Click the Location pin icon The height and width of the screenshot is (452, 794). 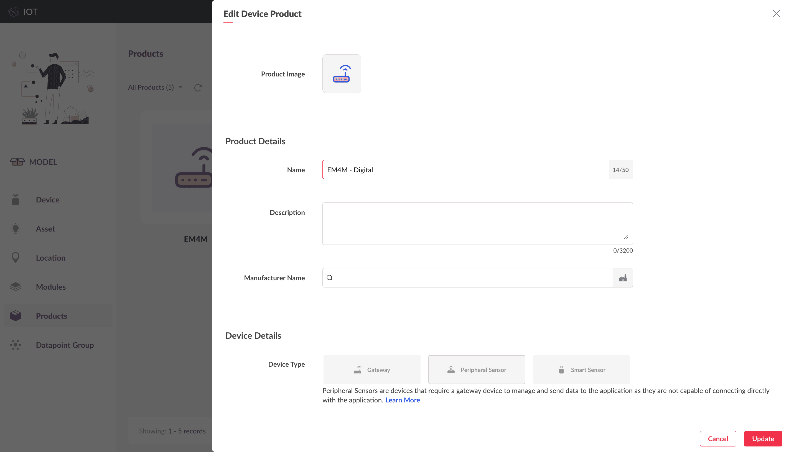15,258
